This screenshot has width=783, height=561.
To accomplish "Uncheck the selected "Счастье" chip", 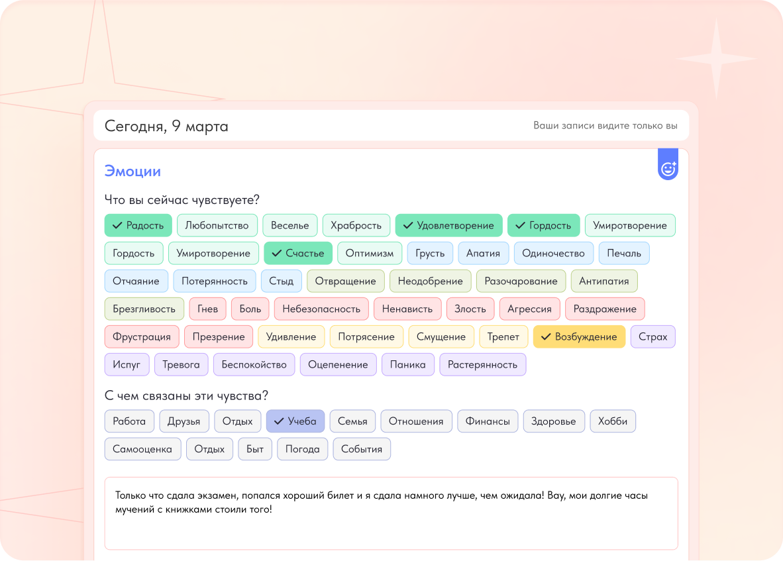I will [x=297, y=253].
